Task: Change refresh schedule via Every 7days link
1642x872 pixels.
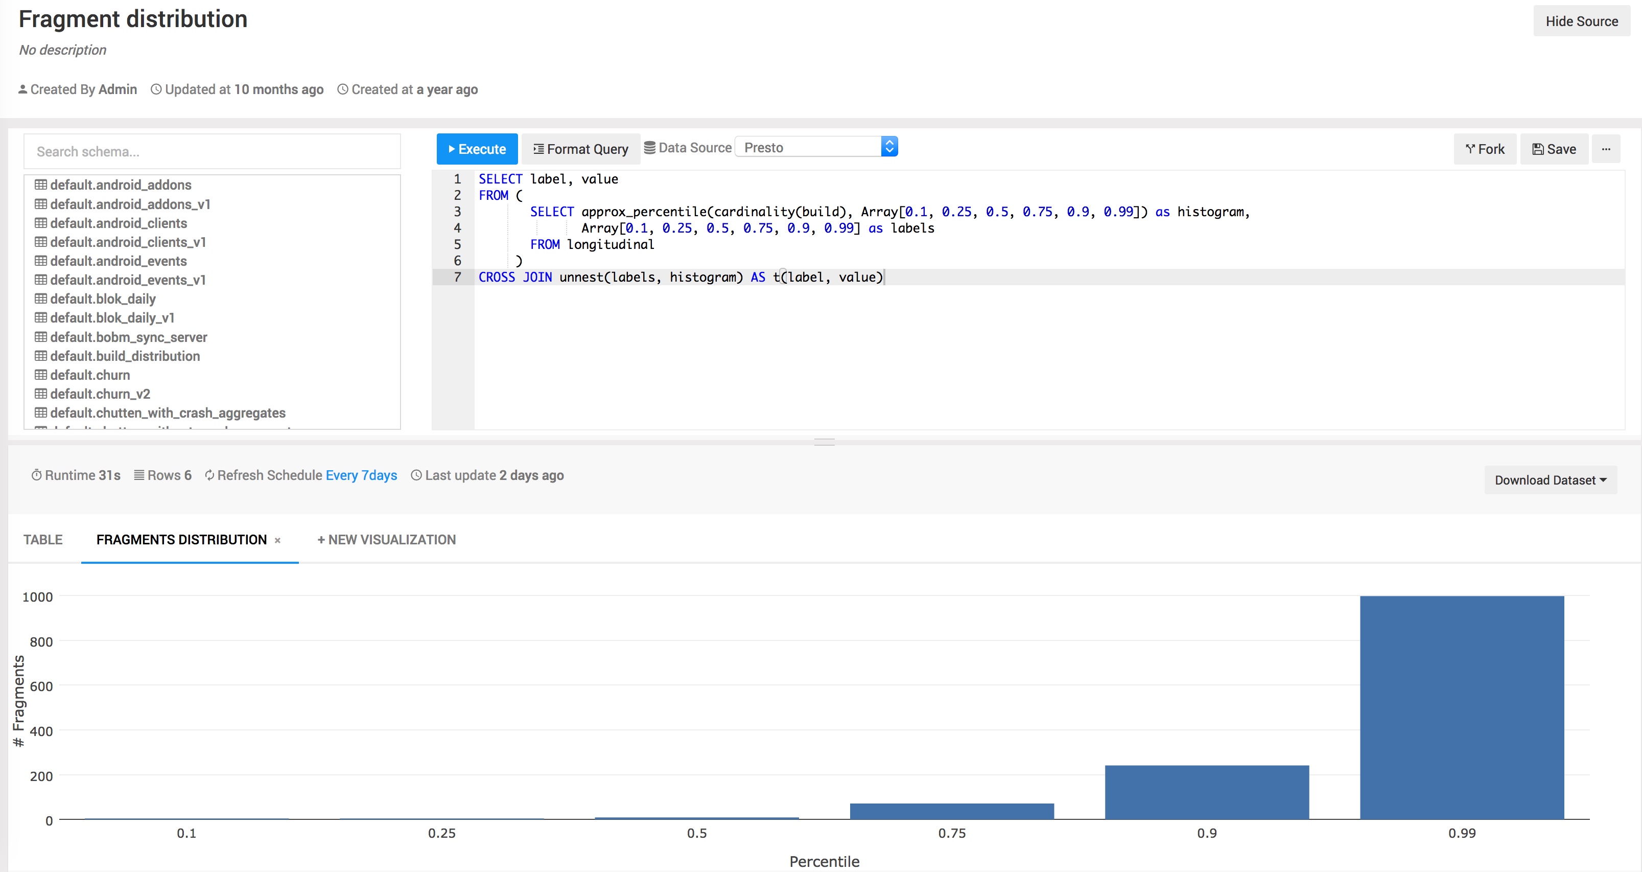Action: coord(361,475)
